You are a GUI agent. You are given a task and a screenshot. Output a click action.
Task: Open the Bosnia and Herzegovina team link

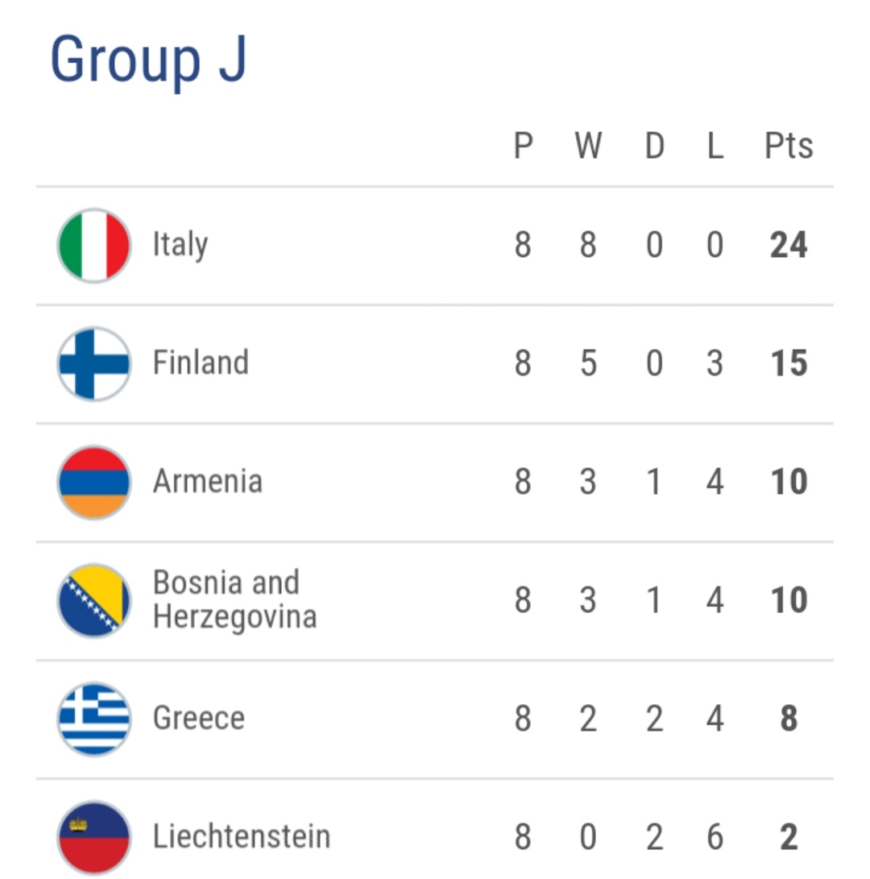coord(234,599)
